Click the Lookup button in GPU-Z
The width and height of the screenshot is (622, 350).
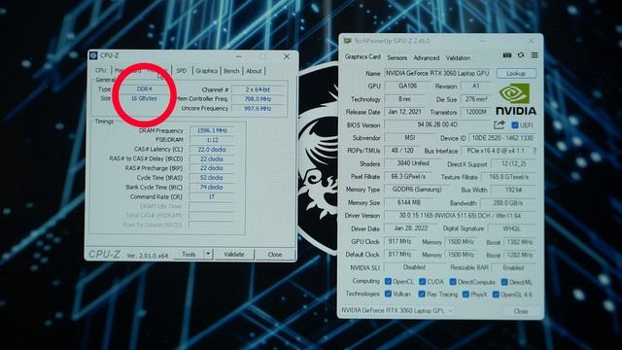[516, 74]
